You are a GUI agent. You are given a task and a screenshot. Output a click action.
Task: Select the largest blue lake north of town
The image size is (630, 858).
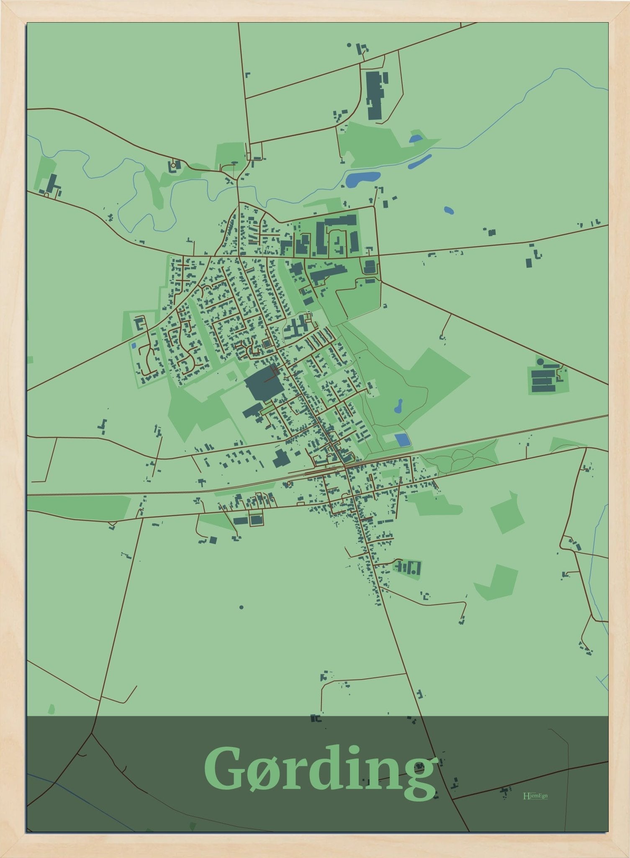click(x=362, y=178)
